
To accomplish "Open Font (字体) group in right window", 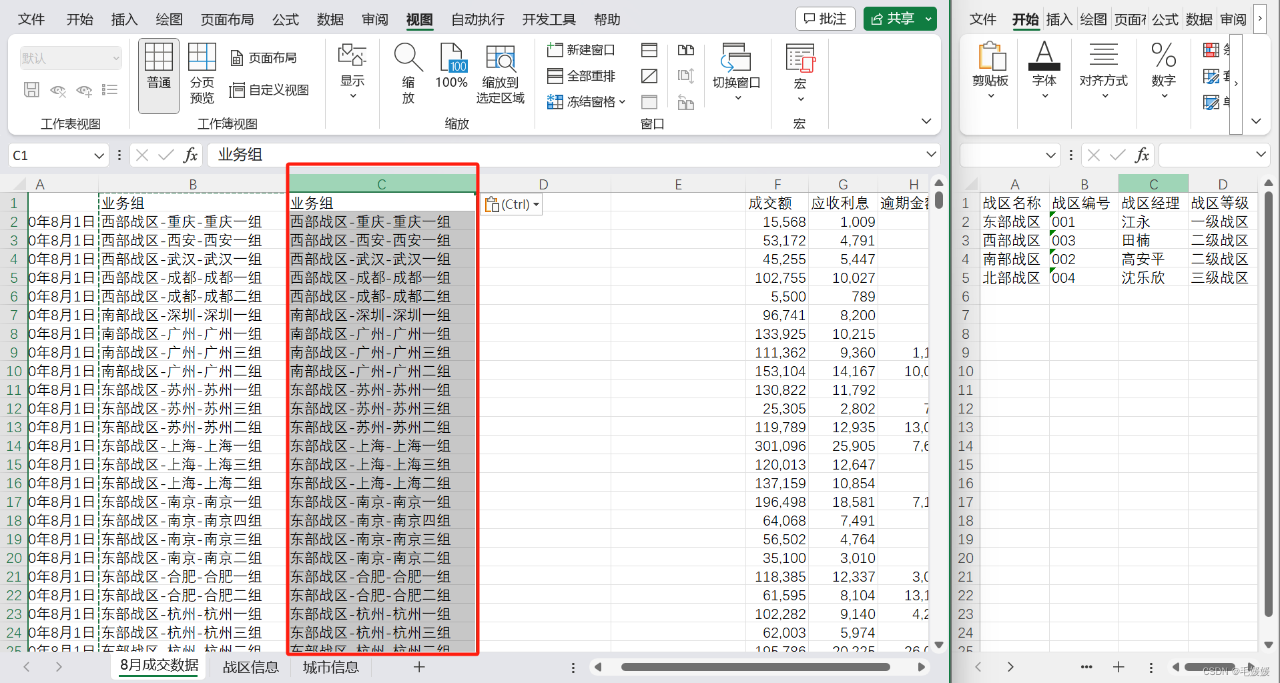I will pos(1044,70).
